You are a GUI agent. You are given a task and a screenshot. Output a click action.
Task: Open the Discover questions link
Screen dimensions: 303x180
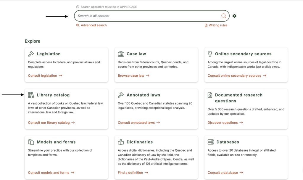223,123
